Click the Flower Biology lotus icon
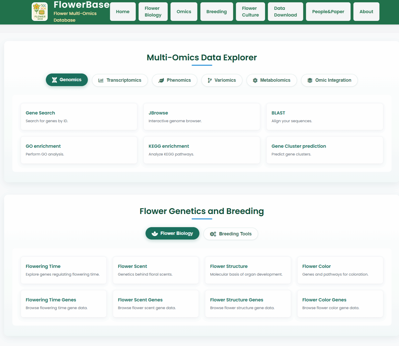399x346 pixels. coord(155,233)
